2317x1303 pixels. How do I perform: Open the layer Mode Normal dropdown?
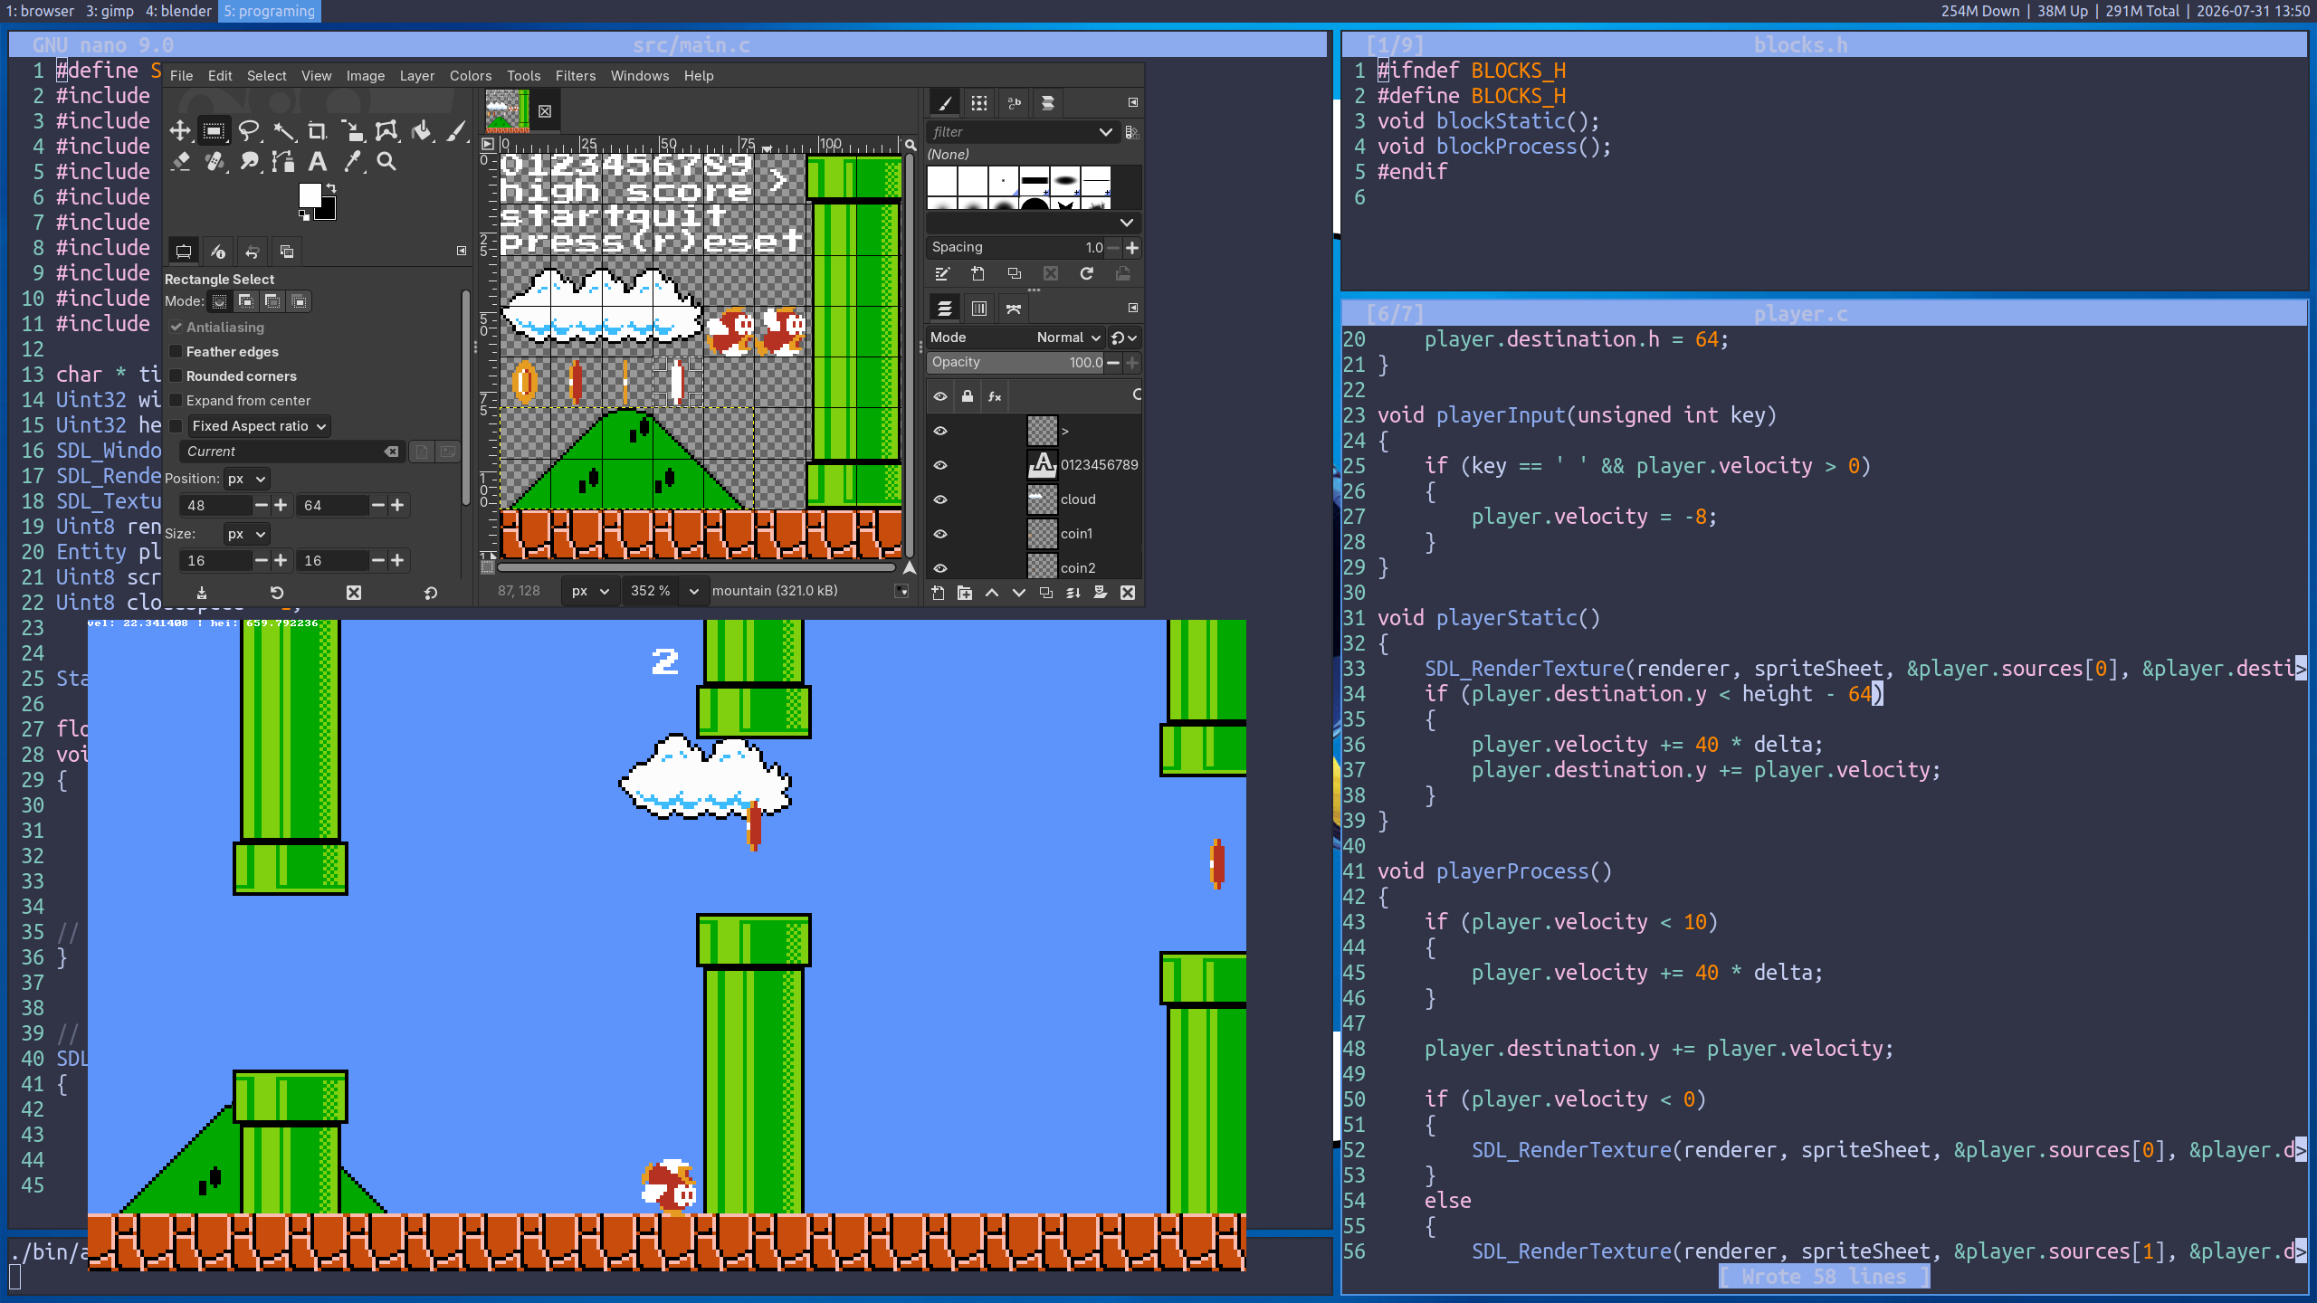point(1016,338)
